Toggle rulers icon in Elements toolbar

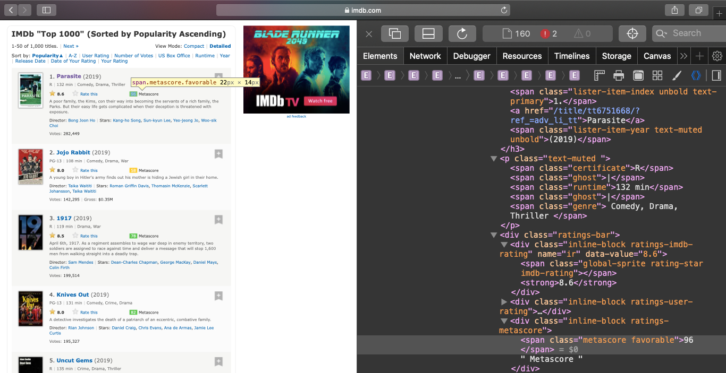600,75
